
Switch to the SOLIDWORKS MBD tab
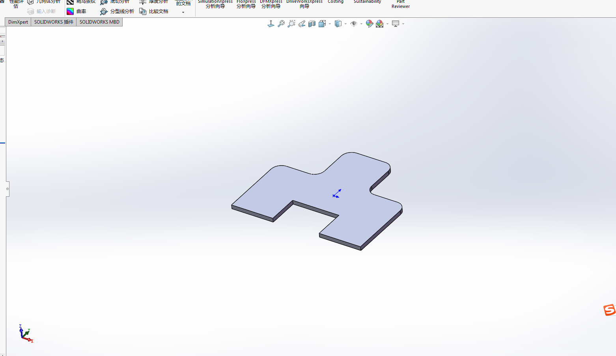99,22
